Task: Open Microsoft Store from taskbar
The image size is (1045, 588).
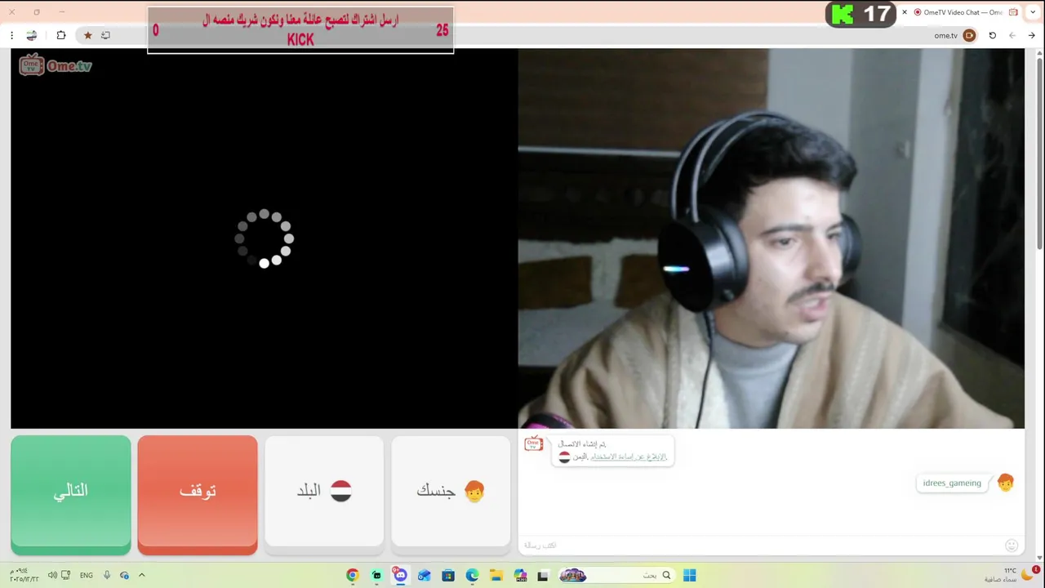Action: [448, 575]
